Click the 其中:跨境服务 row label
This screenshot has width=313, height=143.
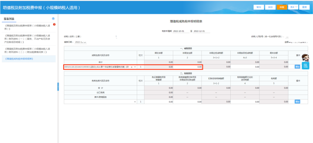[100, 97]
